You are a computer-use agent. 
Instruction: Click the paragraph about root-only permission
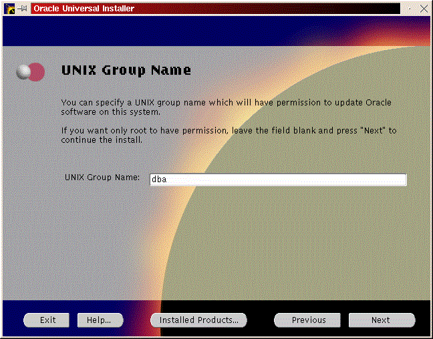tap(229, 135)
